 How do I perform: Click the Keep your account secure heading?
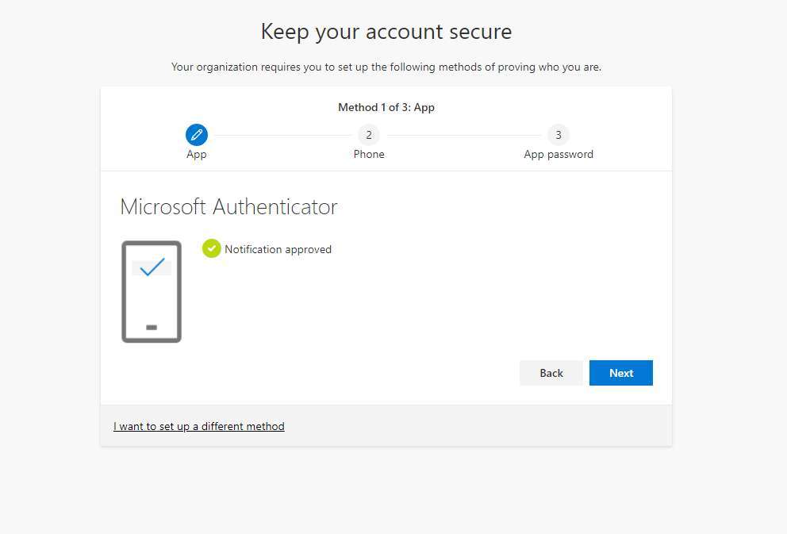[386, 32]
